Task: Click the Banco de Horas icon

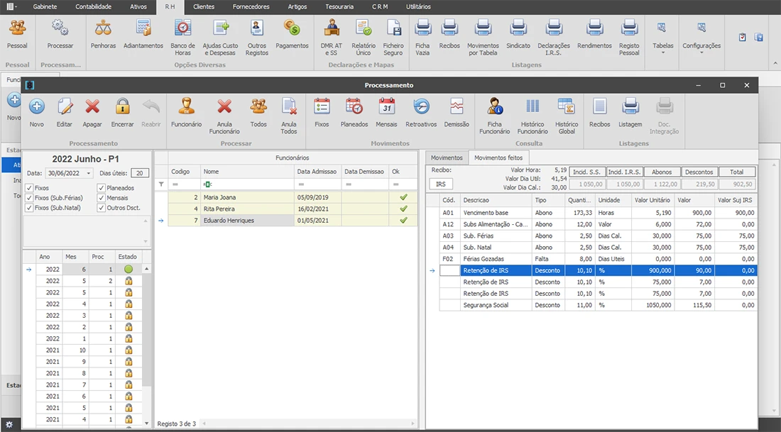Action: point(182,28)
